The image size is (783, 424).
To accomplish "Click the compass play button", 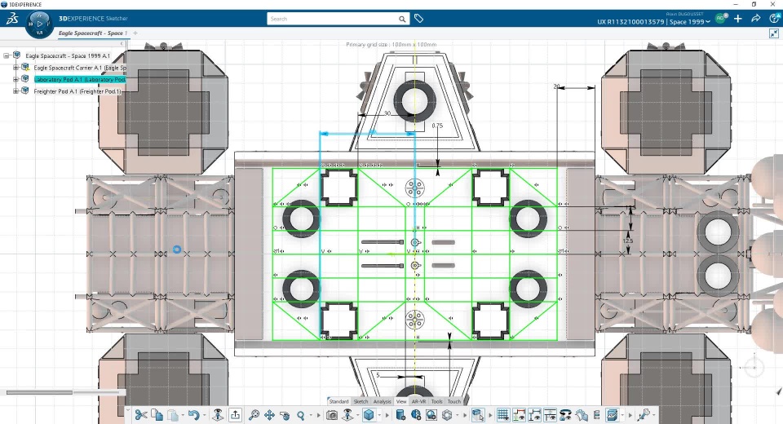I will pos(40,24).
